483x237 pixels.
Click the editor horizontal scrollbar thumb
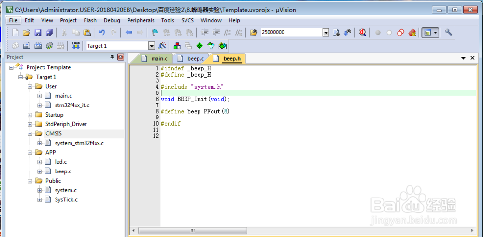coord(193,230)
